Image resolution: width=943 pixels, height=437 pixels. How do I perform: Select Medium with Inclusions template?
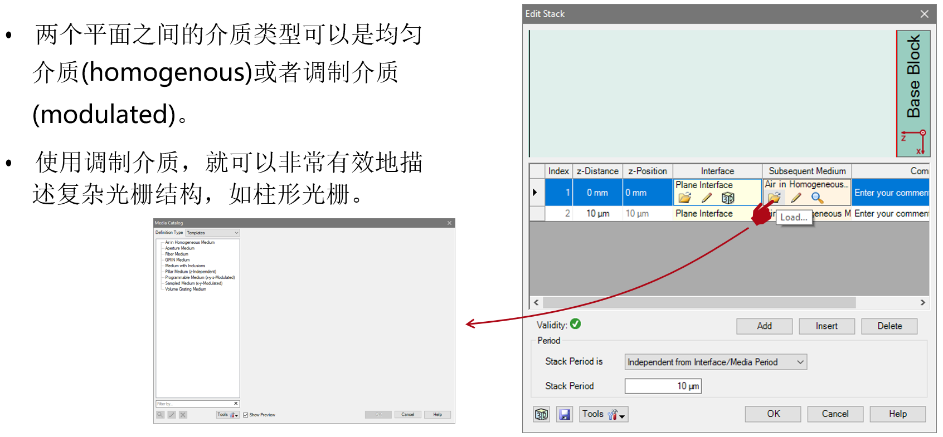185,266
